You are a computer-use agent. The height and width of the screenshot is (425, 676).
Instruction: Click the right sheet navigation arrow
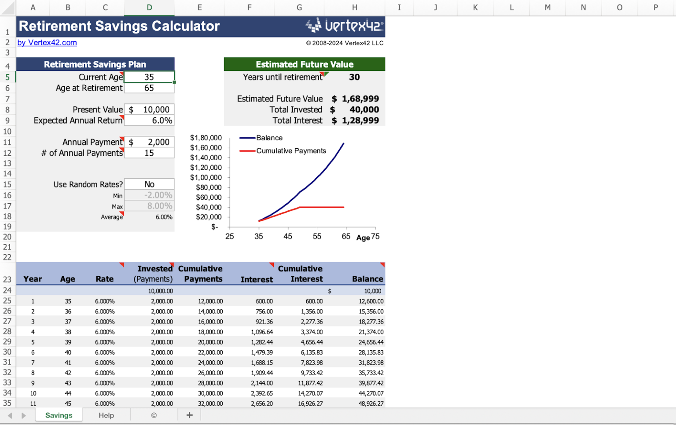coord(24,415)
